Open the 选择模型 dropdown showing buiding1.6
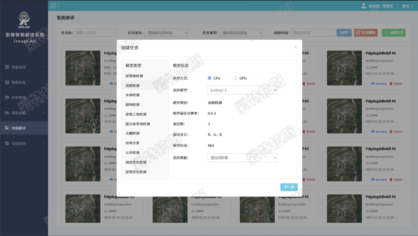This screenshot has height=236, width=418. [242, 90]
